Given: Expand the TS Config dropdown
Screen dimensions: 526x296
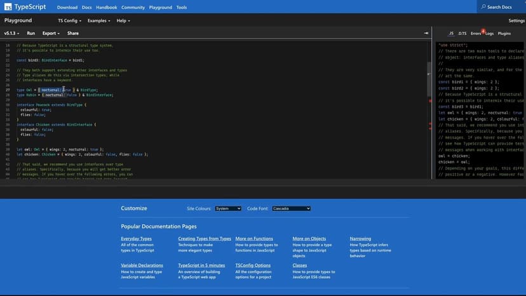Looking at the screenshot, I should pos(69,21).
